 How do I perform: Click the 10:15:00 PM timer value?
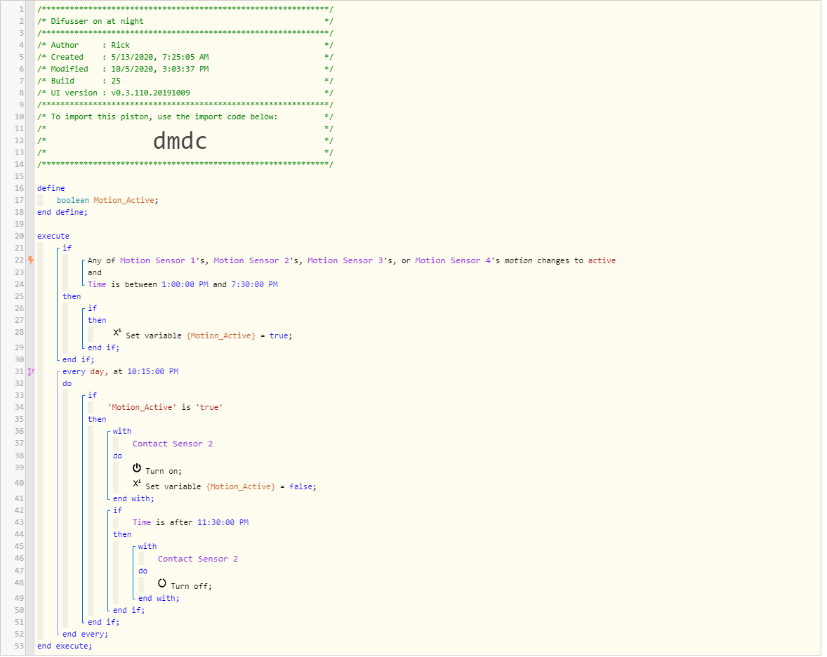pos(153,372)
